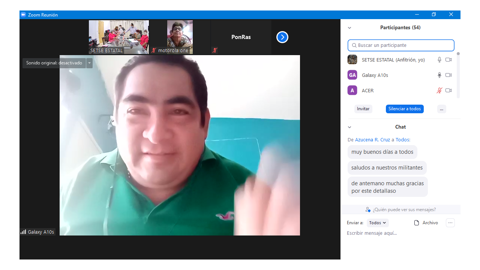Screen dimensions: 480x270
Task: Select SETSE ESTATAL (Anfitrión, yo) name
Action: tap(393, 60)
